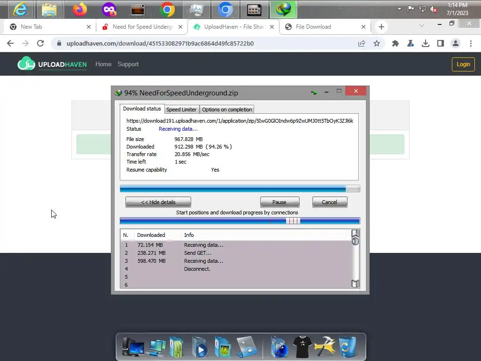This screenshot has height=361, width=481.
Task: Open the Options on completion tab
Action: tap(227, 110)
